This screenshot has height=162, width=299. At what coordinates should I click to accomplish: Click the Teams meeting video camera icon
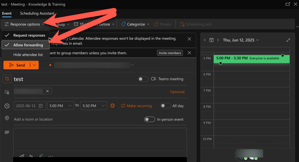[154, 79]
